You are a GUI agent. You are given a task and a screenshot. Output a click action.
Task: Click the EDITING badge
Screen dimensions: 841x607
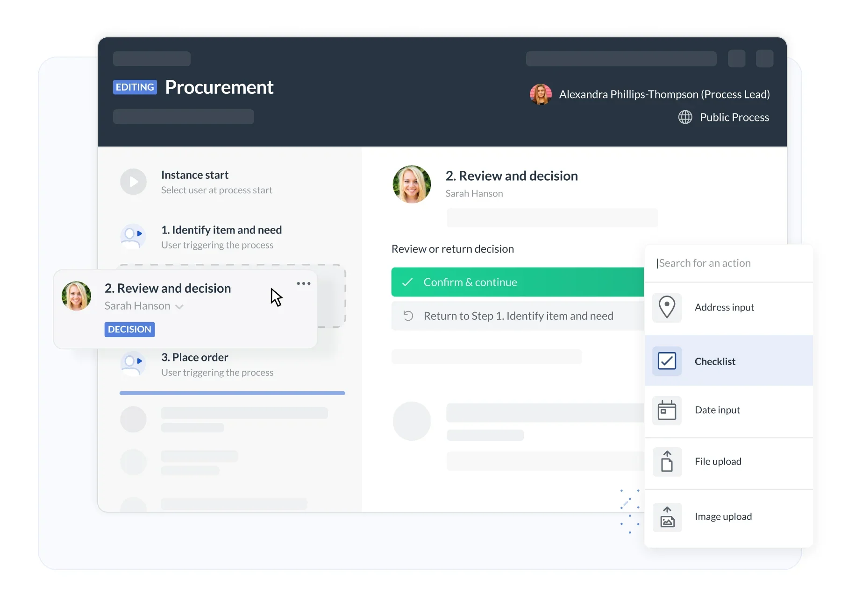tap(135, 87)
